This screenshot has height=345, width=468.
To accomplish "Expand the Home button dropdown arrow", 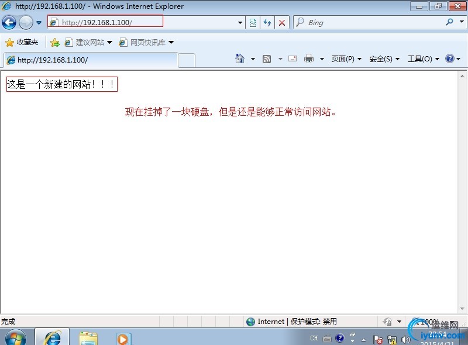I will coord(253,59).
